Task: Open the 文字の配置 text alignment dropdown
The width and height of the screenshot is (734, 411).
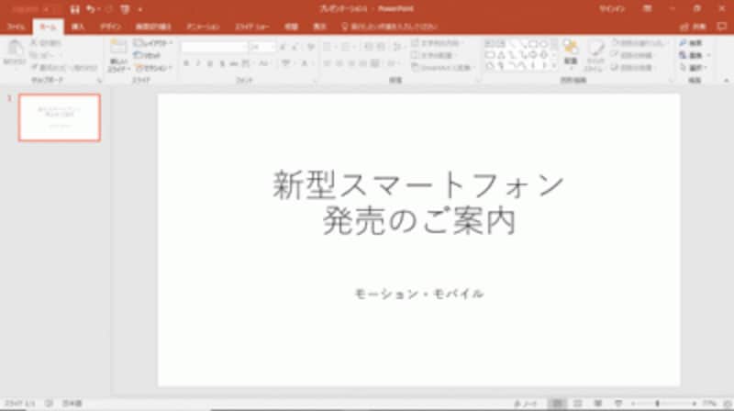Action: pos(434,55)
